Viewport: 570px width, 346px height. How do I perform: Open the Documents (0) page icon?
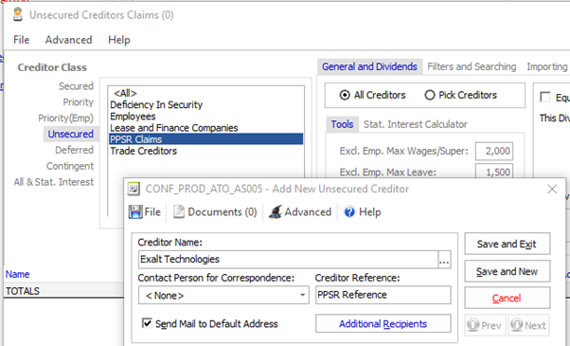(x=179, y=211)
